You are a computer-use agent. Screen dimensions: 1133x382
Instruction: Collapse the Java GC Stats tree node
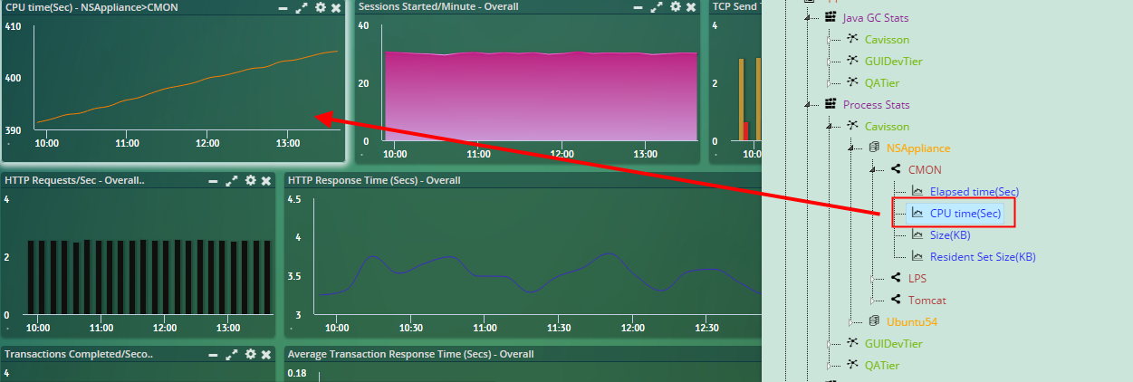coord(808,18)
